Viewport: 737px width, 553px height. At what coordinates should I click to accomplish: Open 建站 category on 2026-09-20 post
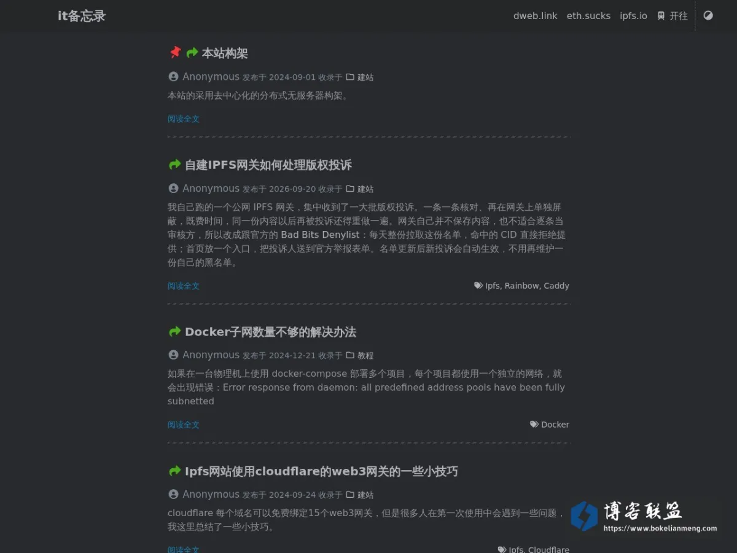coord(365,189)
